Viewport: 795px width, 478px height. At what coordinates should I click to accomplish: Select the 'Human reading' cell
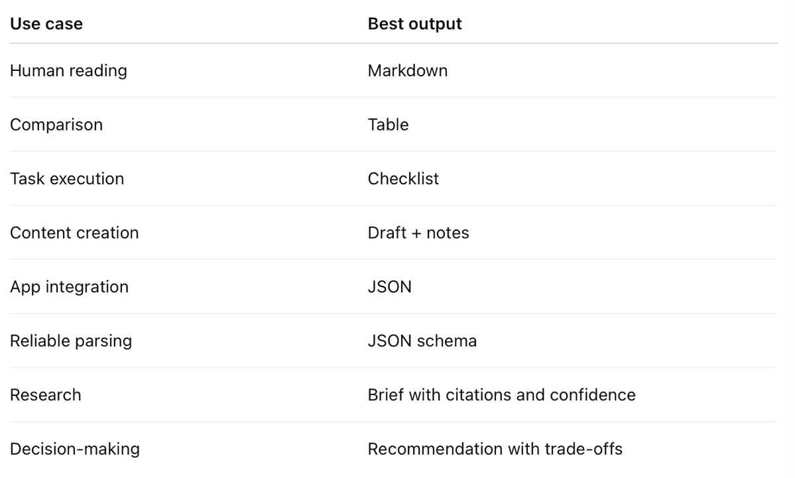coord(68,70)
